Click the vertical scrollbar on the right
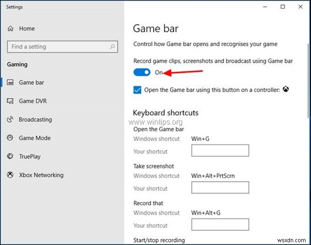 tap(308, 81)
